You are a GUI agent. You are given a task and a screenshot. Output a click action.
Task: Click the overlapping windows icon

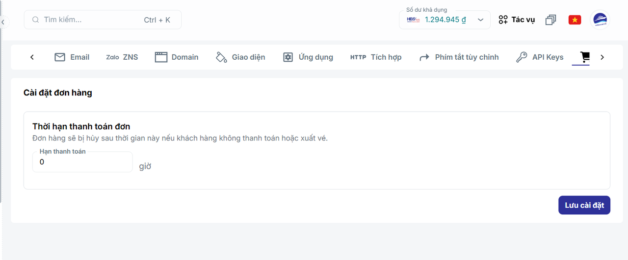pyautogui.click(x=551, y=20)
